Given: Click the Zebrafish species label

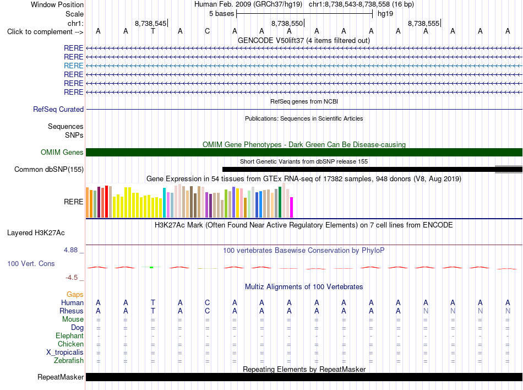Looking at the screenshot, I should (x=69, y=361).
